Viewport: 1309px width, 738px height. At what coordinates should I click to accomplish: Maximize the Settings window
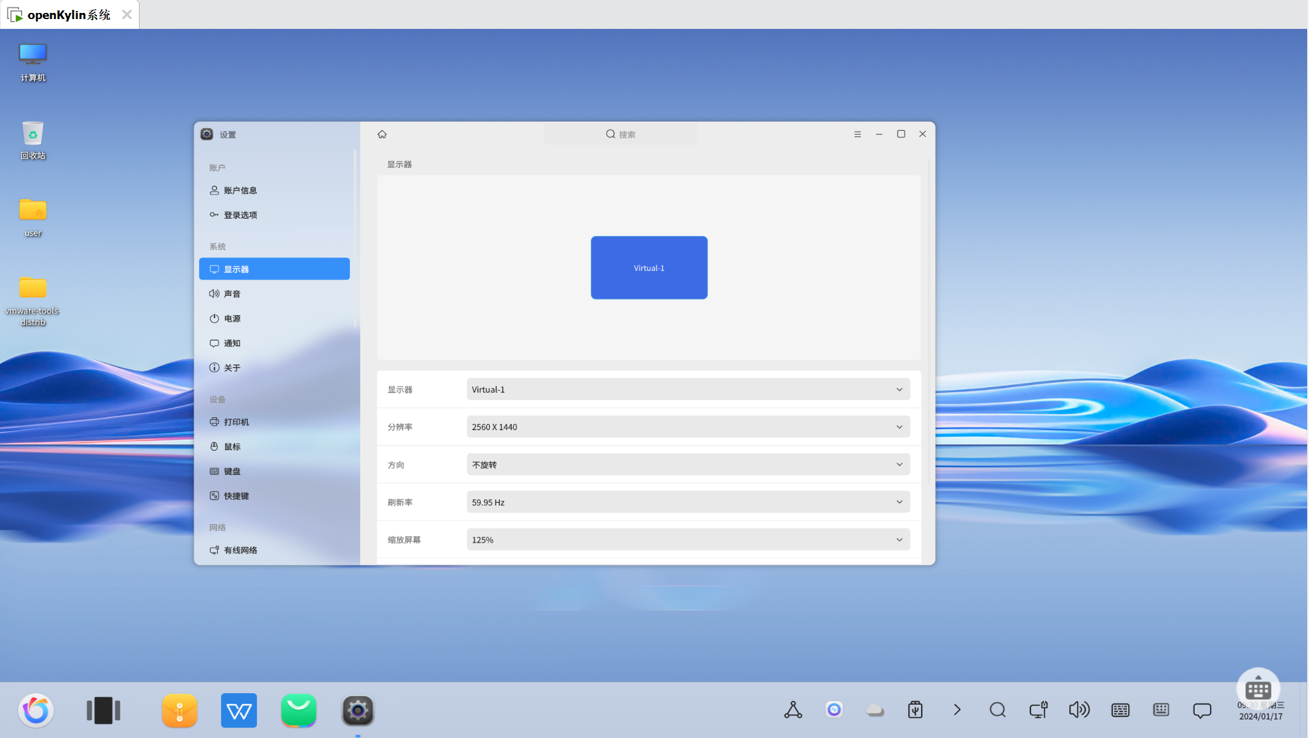coord(901,134)
